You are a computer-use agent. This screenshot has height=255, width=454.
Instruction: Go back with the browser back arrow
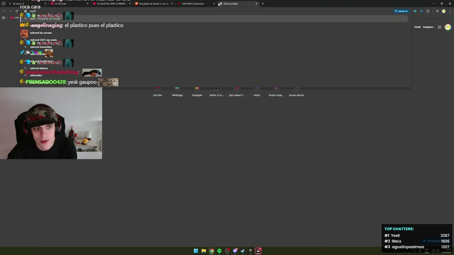point(4,11)
